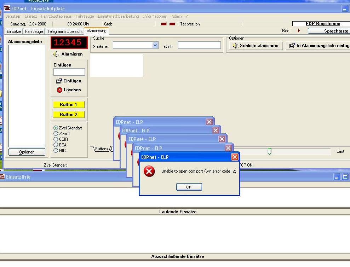Switch to the Telegramm Übersicht tab
The image size is (350, 267).
click(65, 31)
